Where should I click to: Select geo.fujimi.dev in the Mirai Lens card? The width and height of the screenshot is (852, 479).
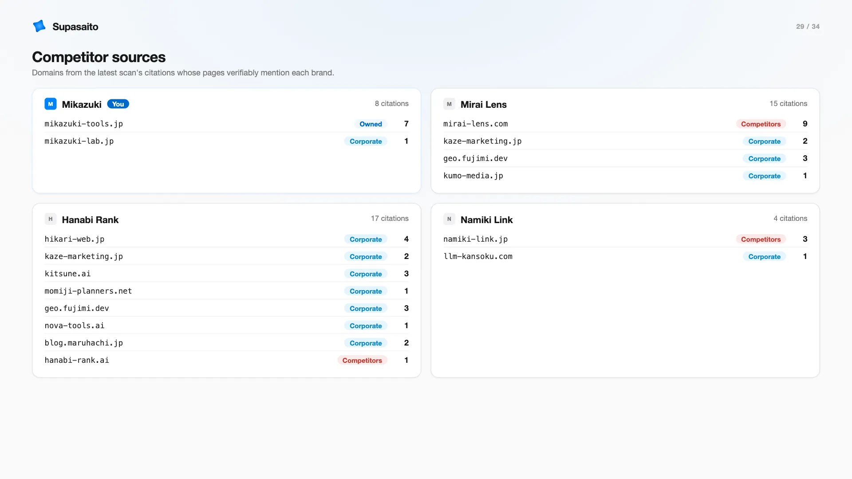(475, 158)
